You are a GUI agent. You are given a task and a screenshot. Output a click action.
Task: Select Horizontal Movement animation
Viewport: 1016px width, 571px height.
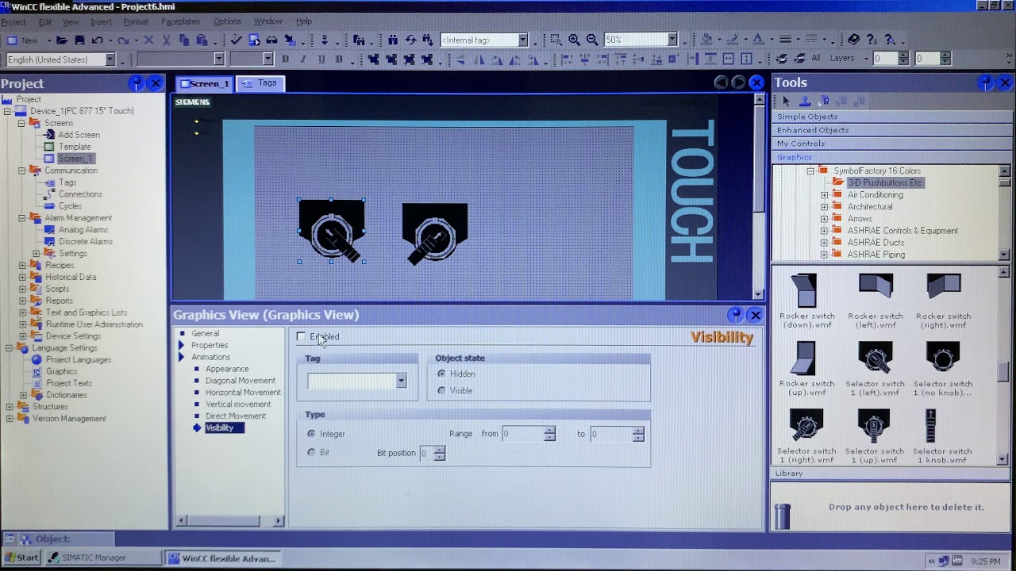(x=243, y=393)
